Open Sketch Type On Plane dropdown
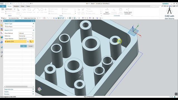The height and width of the screenshot is (100, 178). pyautogui.click(x=19, y=27)
